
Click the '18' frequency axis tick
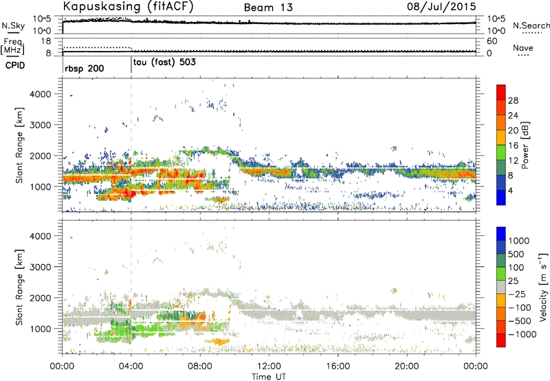click(x=46, y=41)
